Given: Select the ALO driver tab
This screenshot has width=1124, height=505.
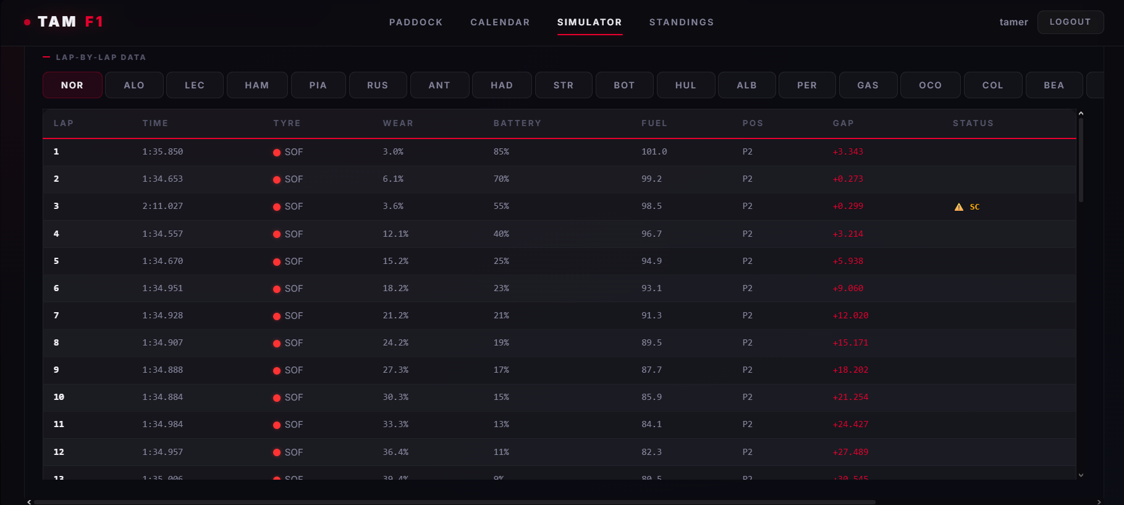Looking at the screenshot, I should pyautogui.click(x=134, y=85).
